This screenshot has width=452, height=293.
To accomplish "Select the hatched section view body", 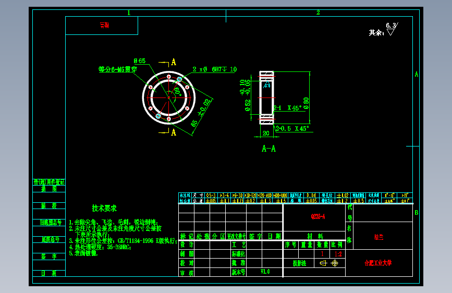I will click(266, 98).
